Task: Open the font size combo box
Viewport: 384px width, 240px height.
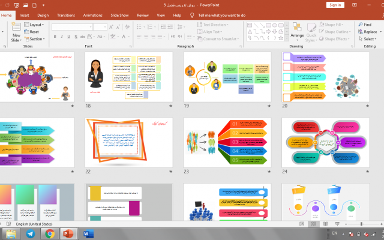Action: [x=100, y=26]
